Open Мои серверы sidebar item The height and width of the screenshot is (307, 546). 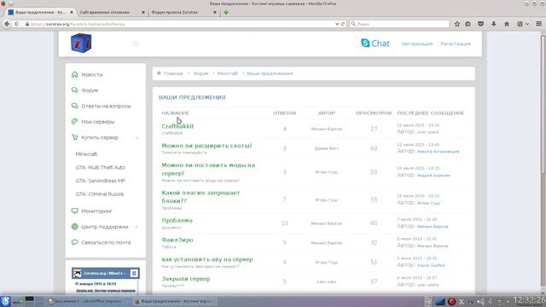97,122
